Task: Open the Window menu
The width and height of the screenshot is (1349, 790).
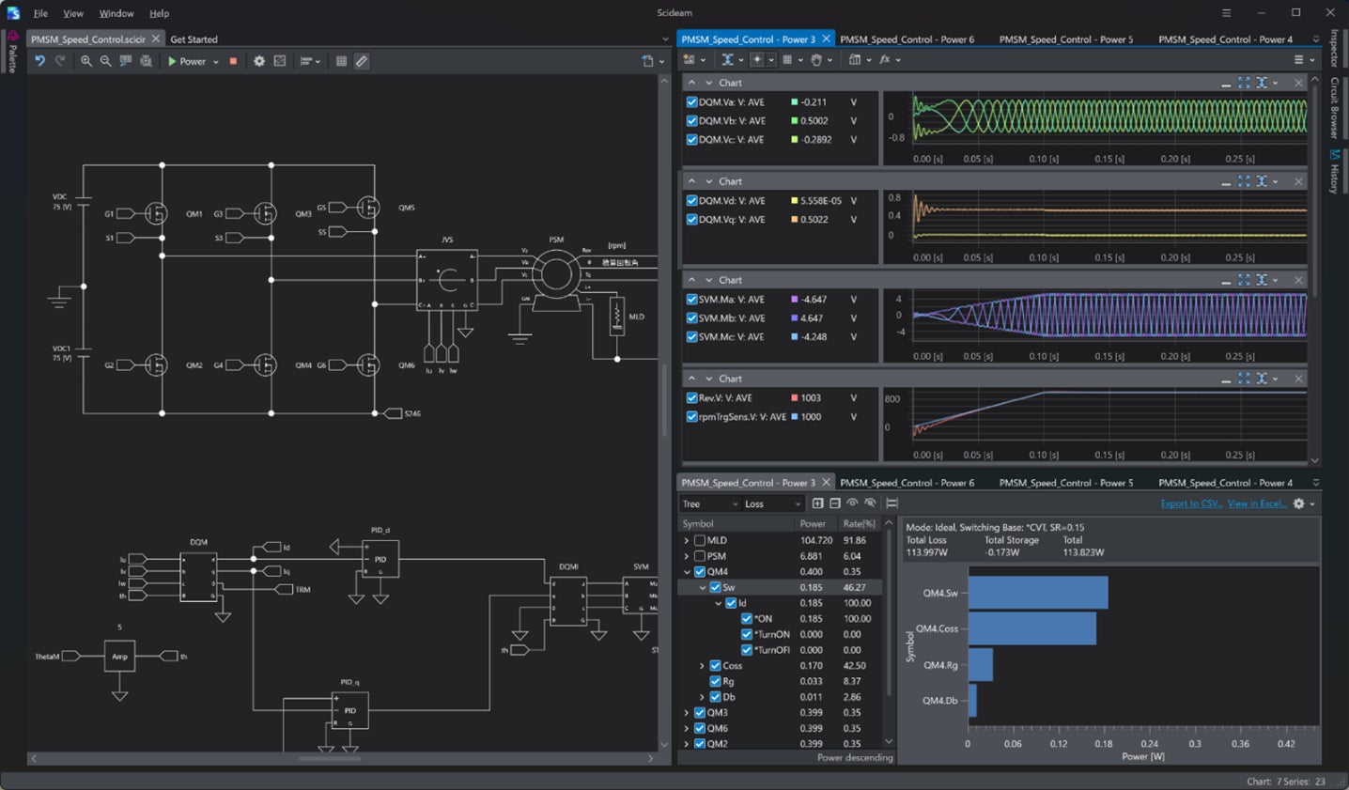Action: [116, 13]
